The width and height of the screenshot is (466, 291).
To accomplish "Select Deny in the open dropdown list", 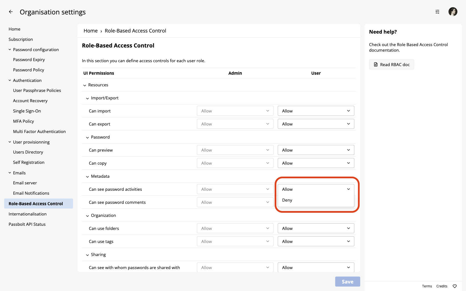I will point(287,200).
